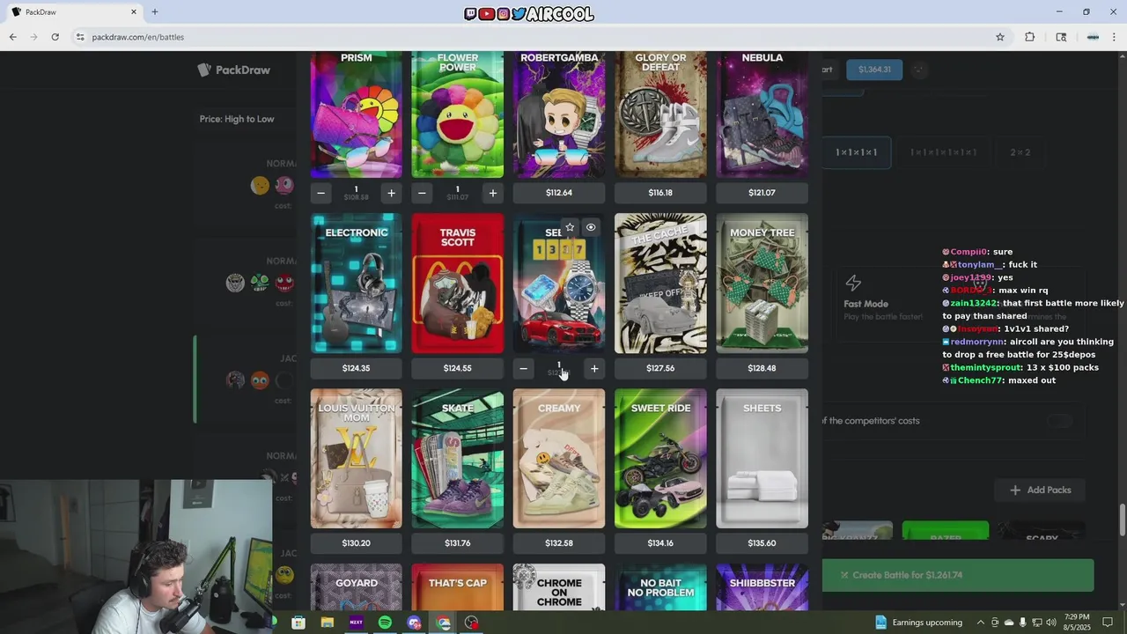The width and height of the screenshot is (1127, 634).
Task: Choose the Travis Scott pack
Action: pos(458,284)
